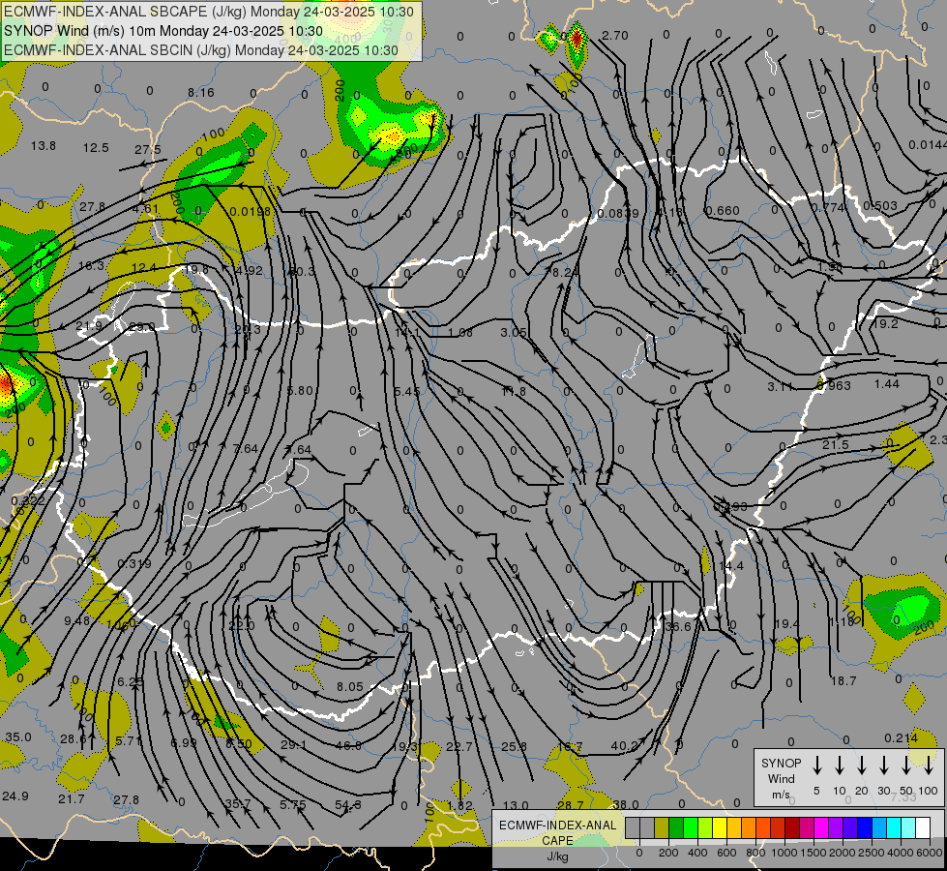Screen dimensions: 947x871
Task: Click the map value '4.61'
Action: (x=145, y=209)
